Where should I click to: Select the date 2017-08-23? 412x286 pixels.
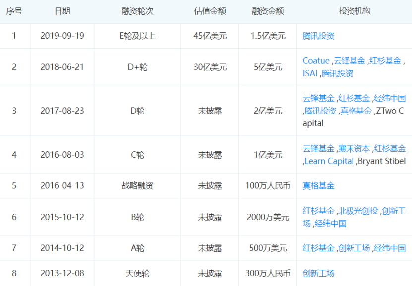(62, 111)
